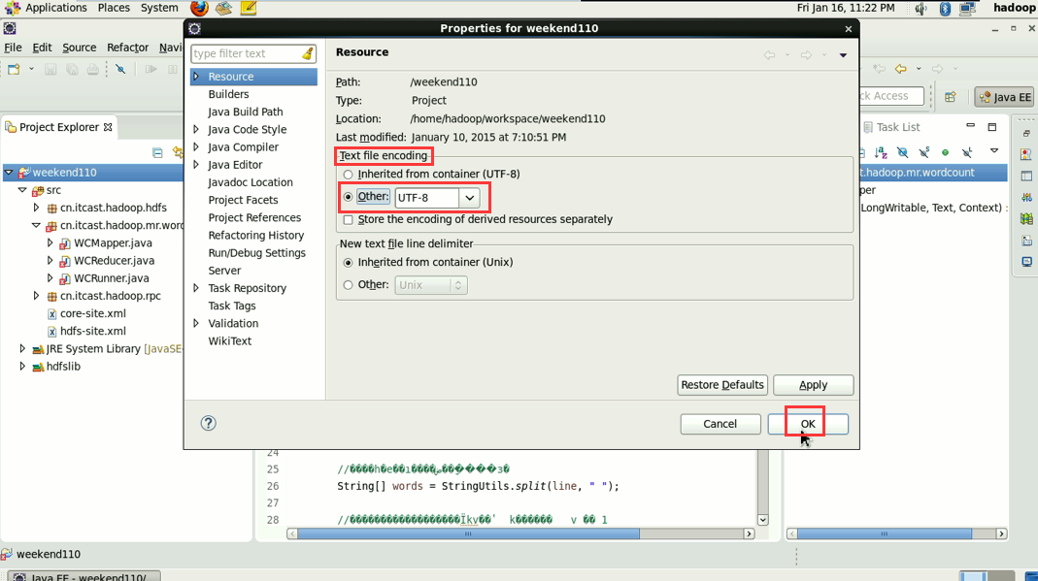Open the dialog help question mark icon
The height and width of the screenshot is (581, 1038).
click(209, 423)
